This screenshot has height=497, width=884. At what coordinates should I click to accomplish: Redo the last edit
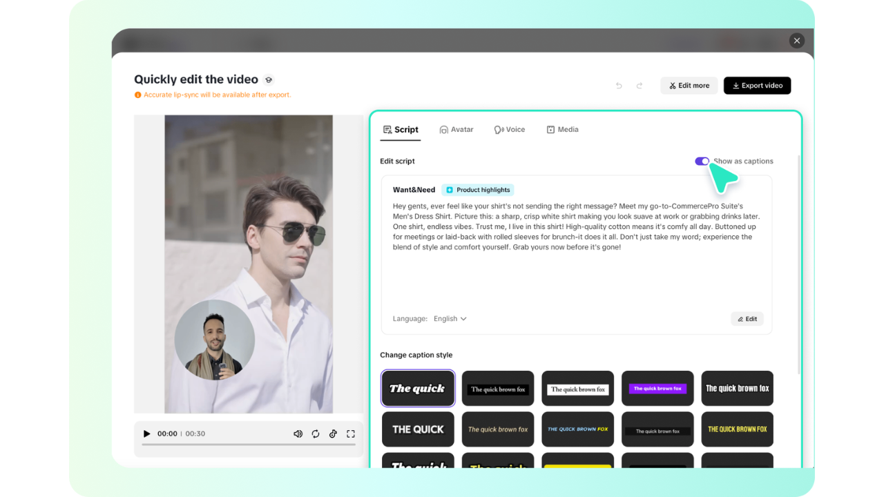pos(640,85)
